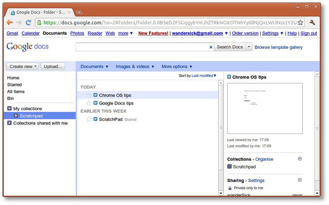The image size is (329, 205).
Task: Select the Chrome OS tips document row
Action: pos(148,95)
